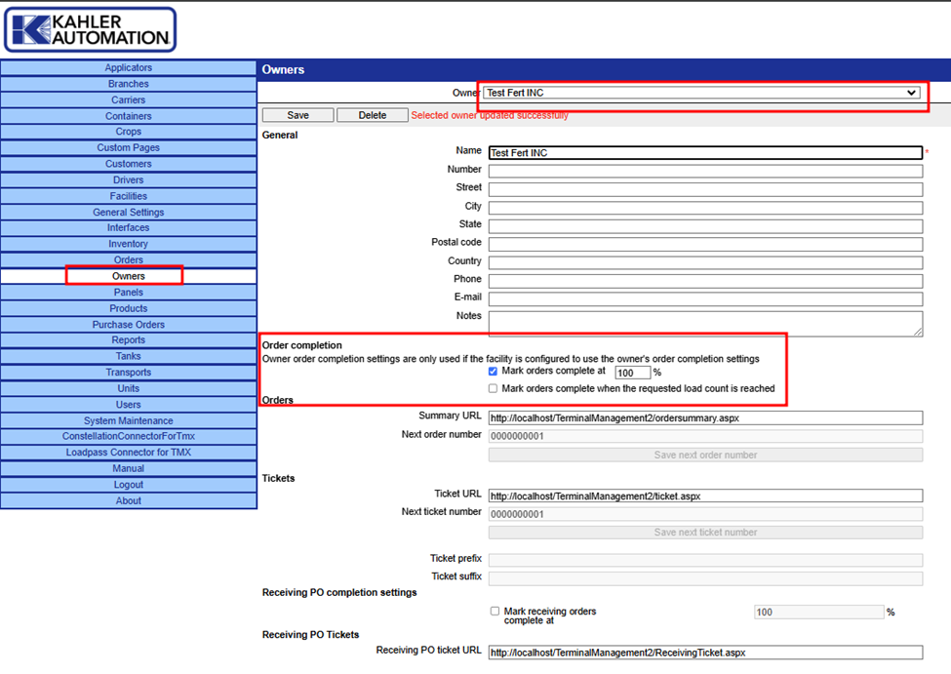Toggle the Mark orders complete at checkbox
951x674 pixels.
[493, 372]
